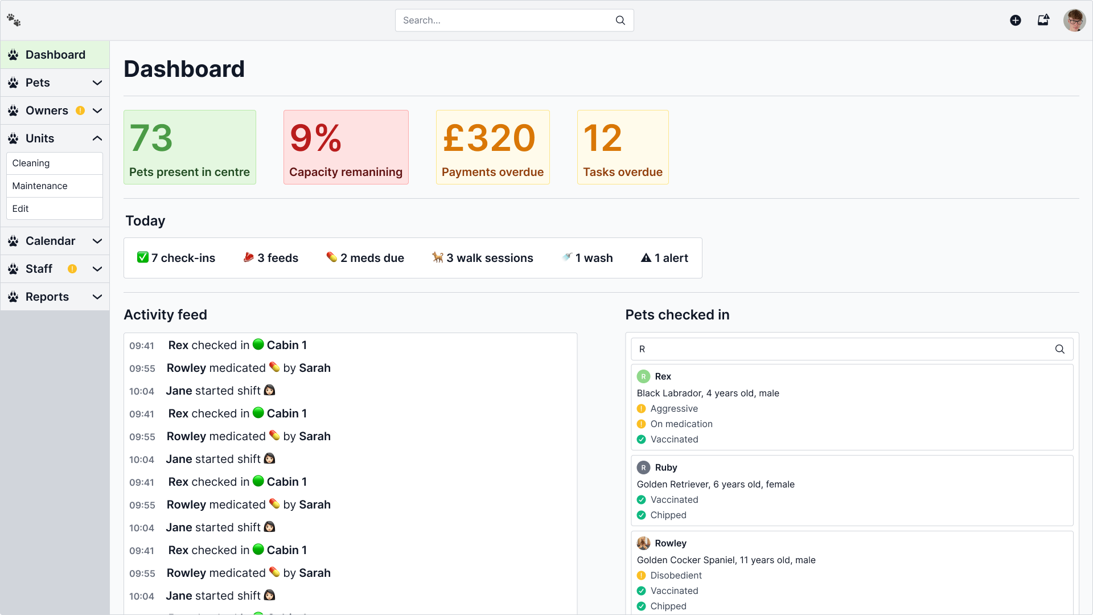Screen dimensions: 1093x615
Task: Collapse the Units sidebar section
Action: point(97,138)
